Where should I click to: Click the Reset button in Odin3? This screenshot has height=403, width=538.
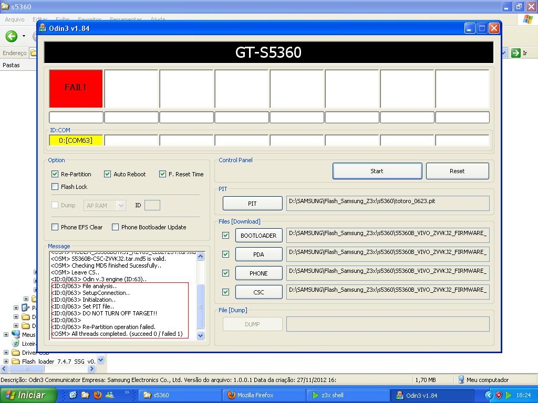(x=458, y=171)
